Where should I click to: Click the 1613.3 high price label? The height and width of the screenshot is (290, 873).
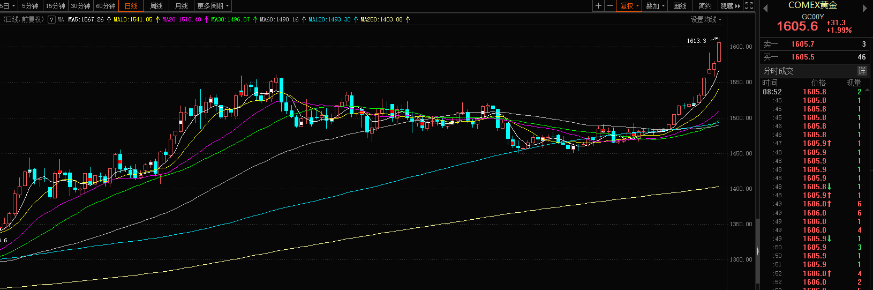coord(696,41)
